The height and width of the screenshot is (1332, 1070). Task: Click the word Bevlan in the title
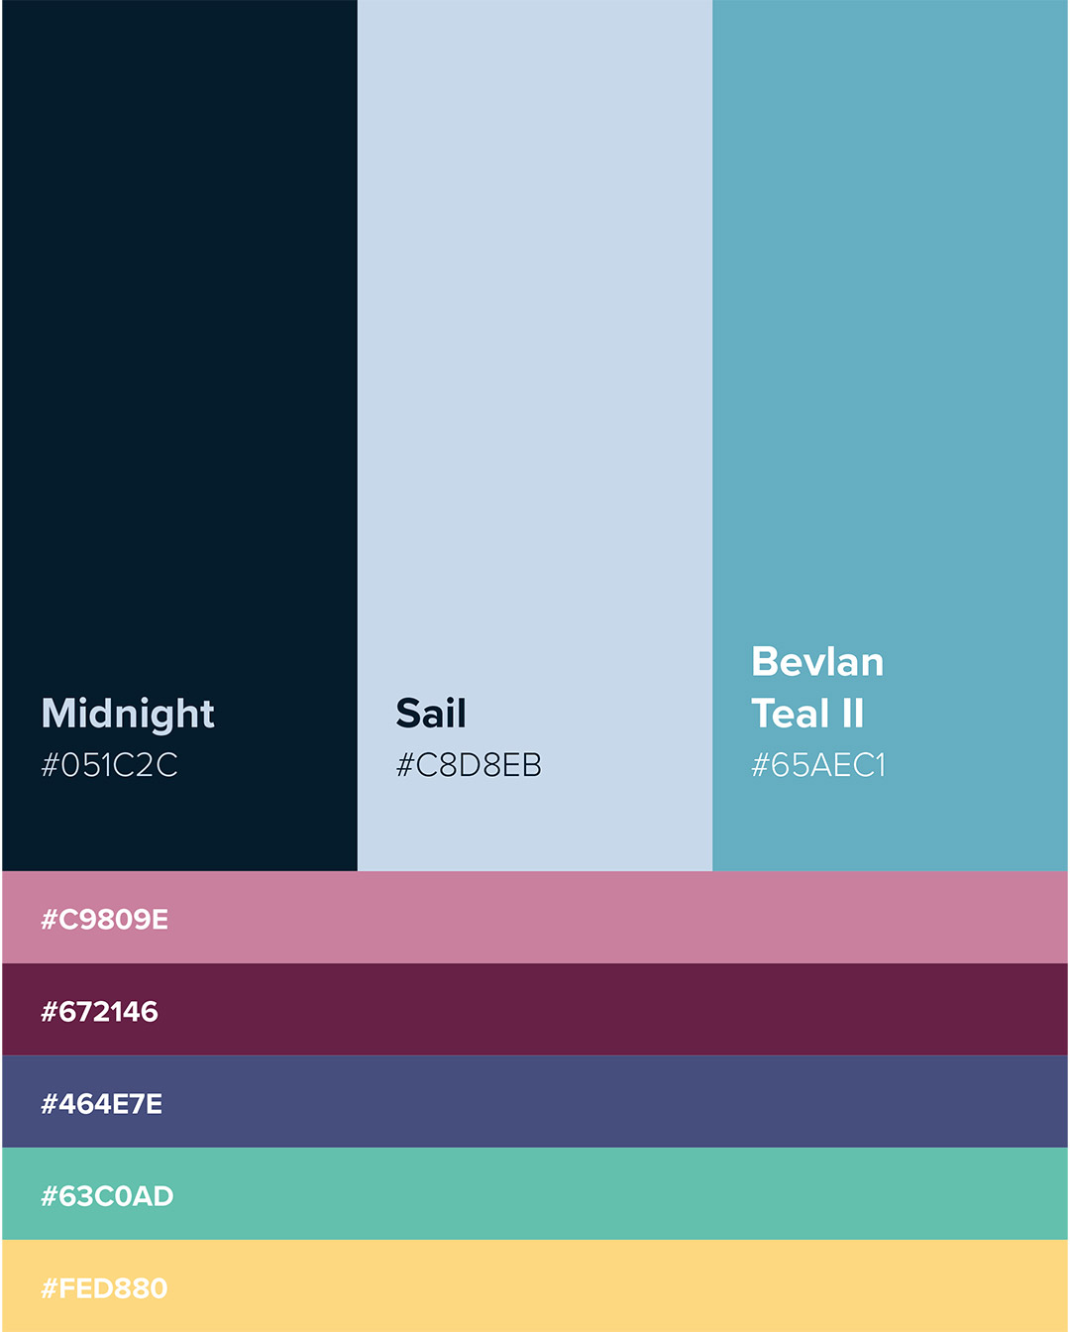click(817, 662)
